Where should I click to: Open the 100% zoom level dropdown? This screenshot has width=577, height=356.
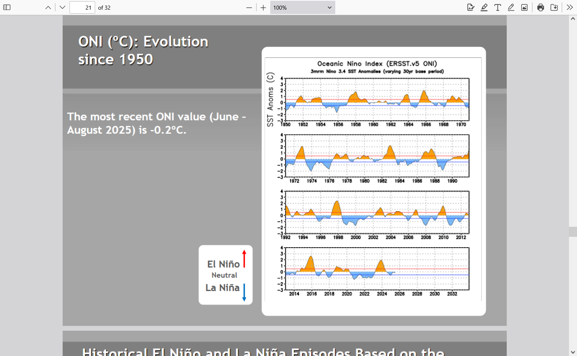tap(302, 8)
